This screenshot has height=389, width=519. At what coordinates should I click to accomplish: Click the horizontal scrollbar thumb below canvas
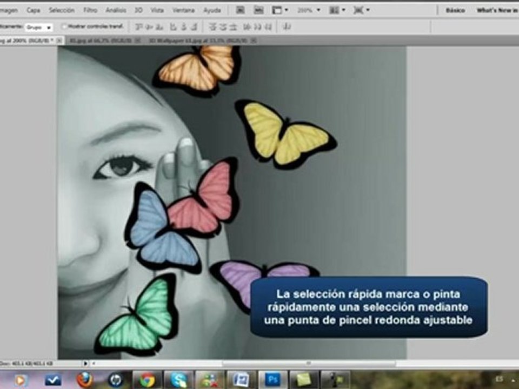pyautogui.click(x=309, y=364)
